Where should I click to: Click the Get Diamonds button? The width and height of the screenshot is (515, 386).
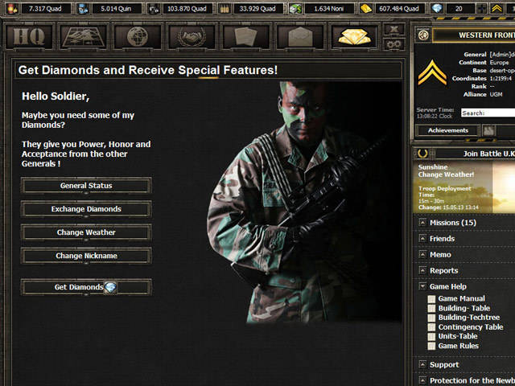tap(86, 287)
